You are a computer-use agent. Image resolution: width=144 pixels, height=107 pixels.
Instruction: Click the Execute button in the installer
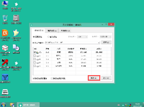coord(94,78)
